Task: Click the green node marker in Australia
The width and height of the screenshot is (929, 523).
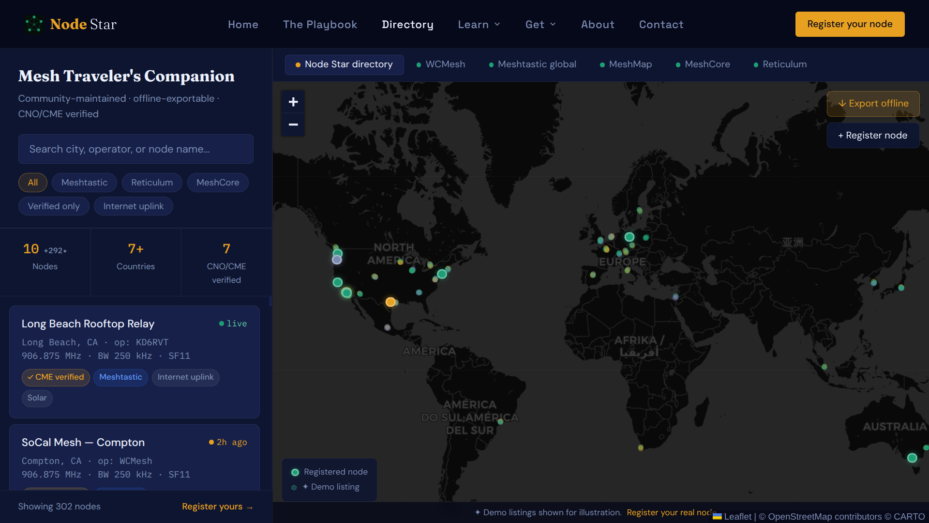Action: 912,458
